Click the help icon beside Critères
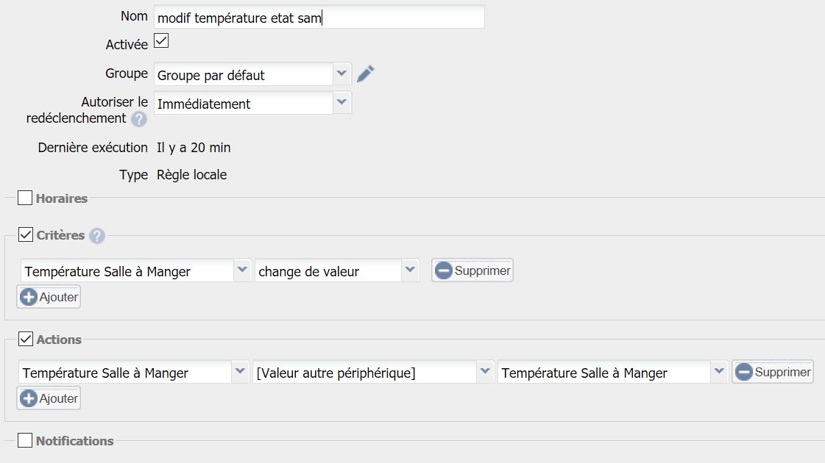 click(97, 236)
